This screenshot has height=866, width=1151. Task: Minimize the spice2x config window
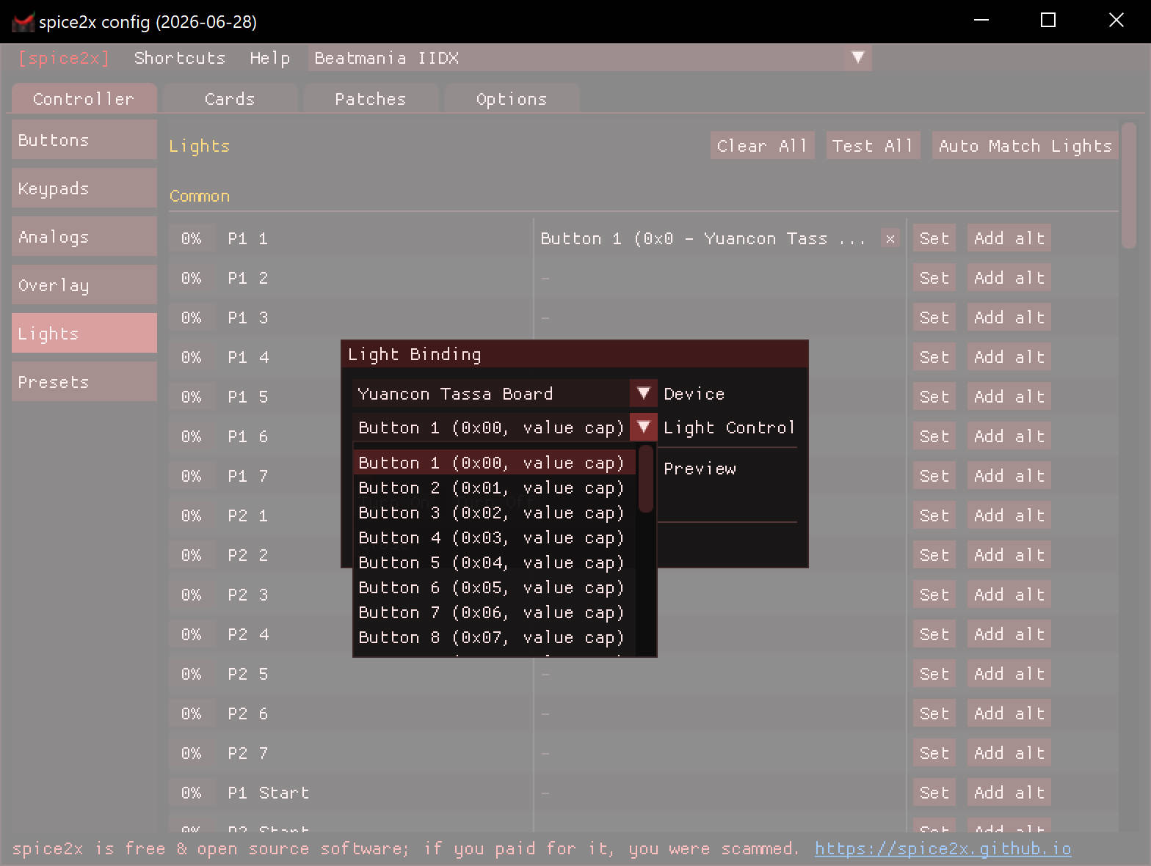click(x=981, y=21)
